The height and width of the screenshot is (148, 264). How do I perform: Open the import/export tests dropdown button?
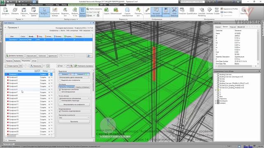(90, 56)
